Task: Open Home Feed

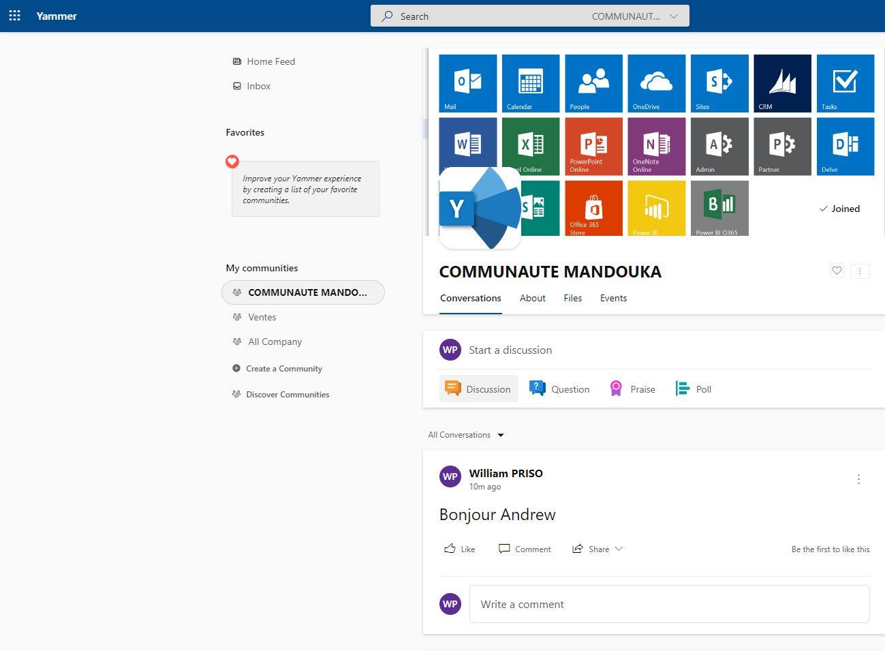Action: [x=264, y=61]
